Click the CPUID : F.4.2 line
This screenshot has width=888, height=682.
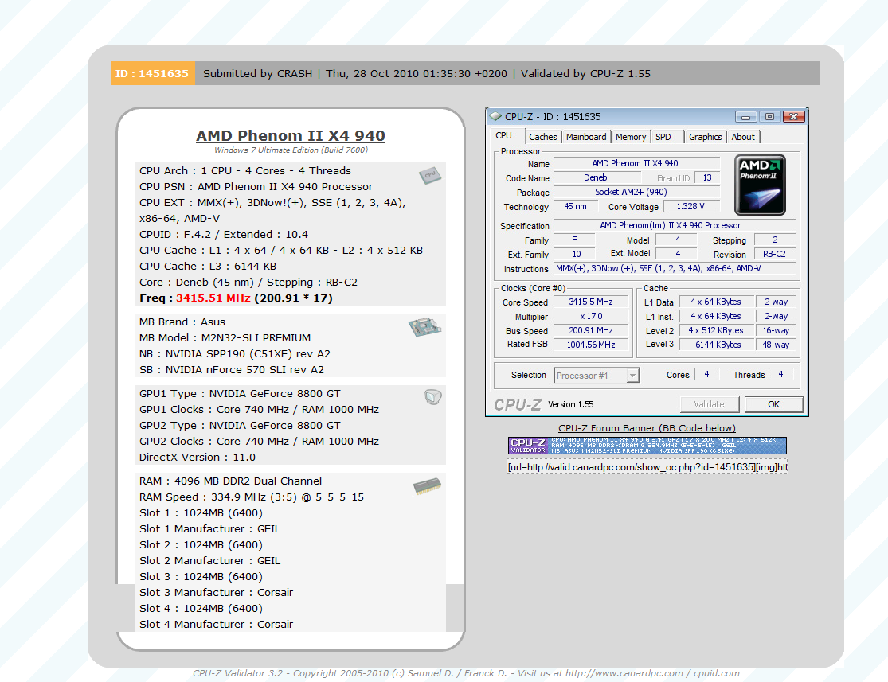(x=224, y=234)
